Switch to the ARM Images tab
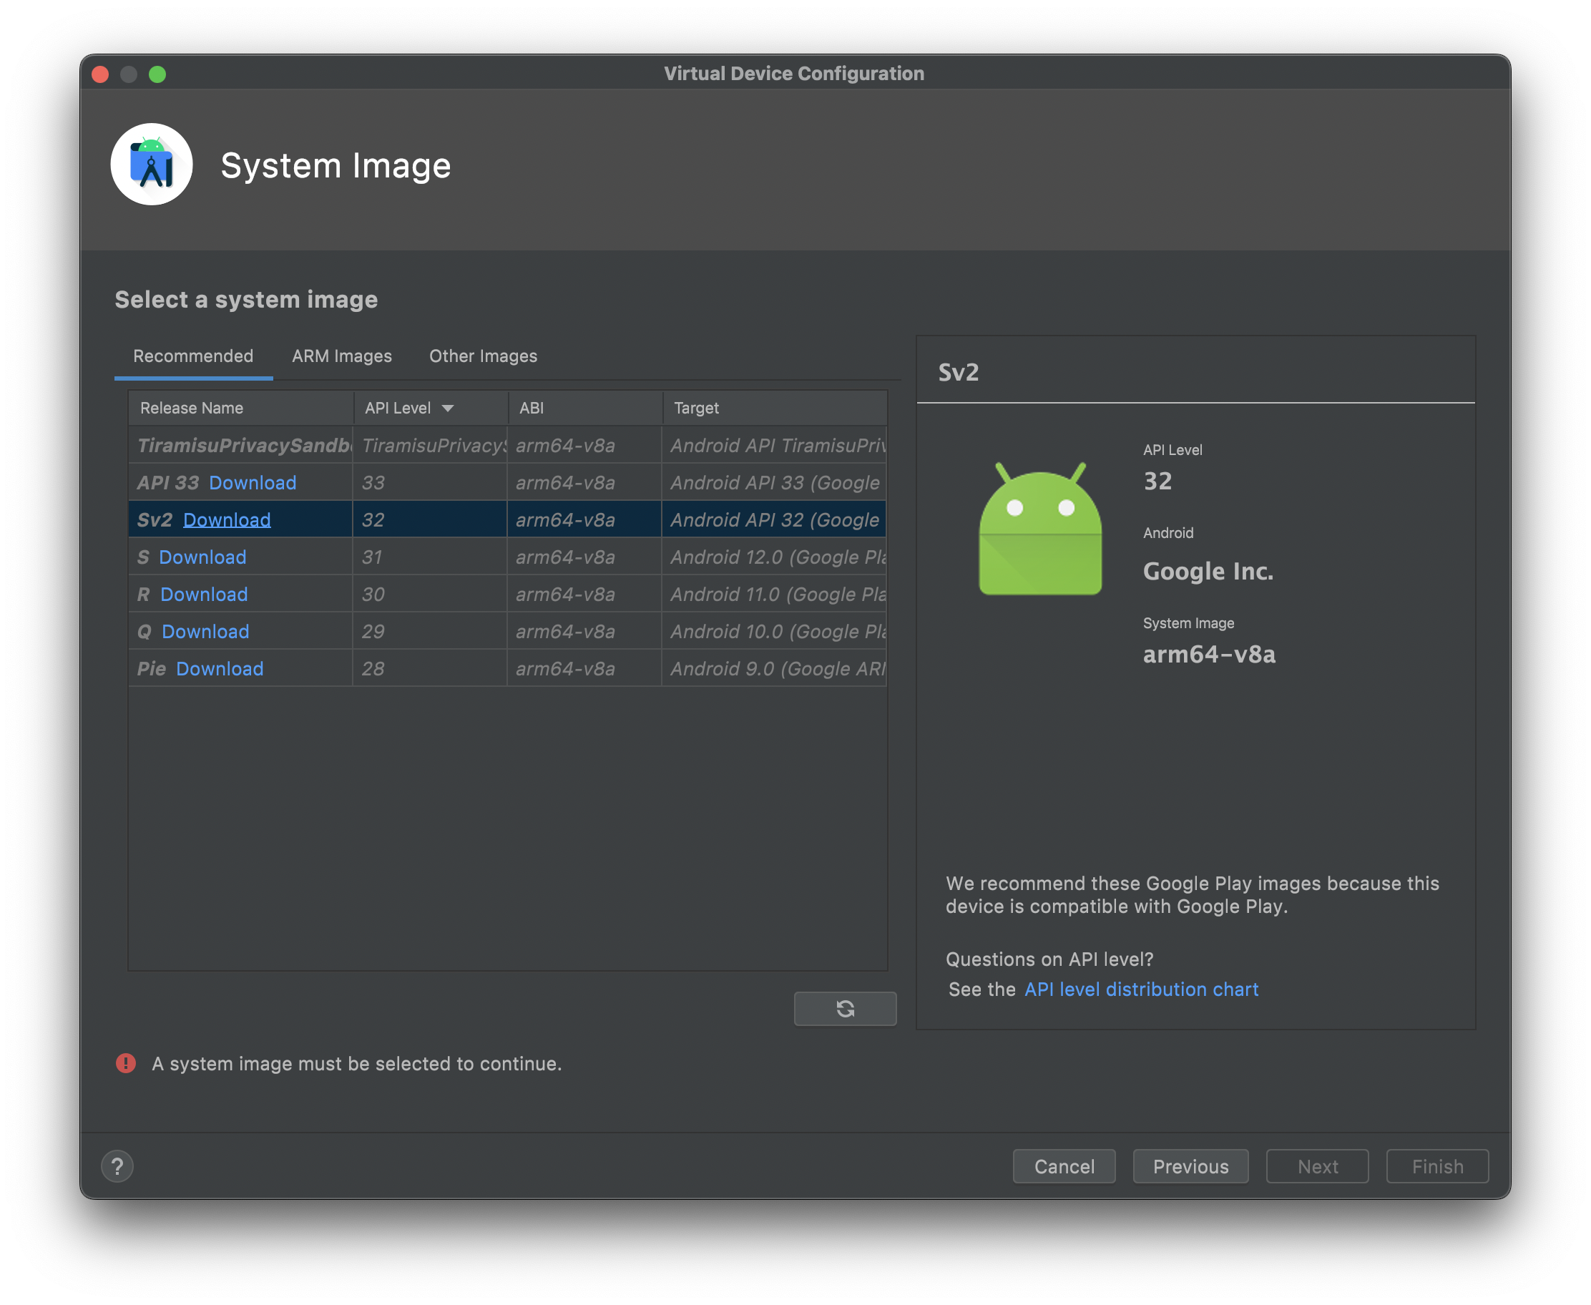This screenshot has width=1591, height=1305. click(x=342, y=356)
